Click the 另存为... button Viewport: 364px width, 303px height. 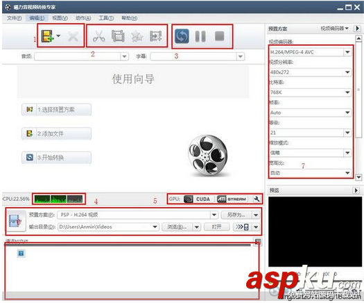pyautogui.click(x=236, y=215)
